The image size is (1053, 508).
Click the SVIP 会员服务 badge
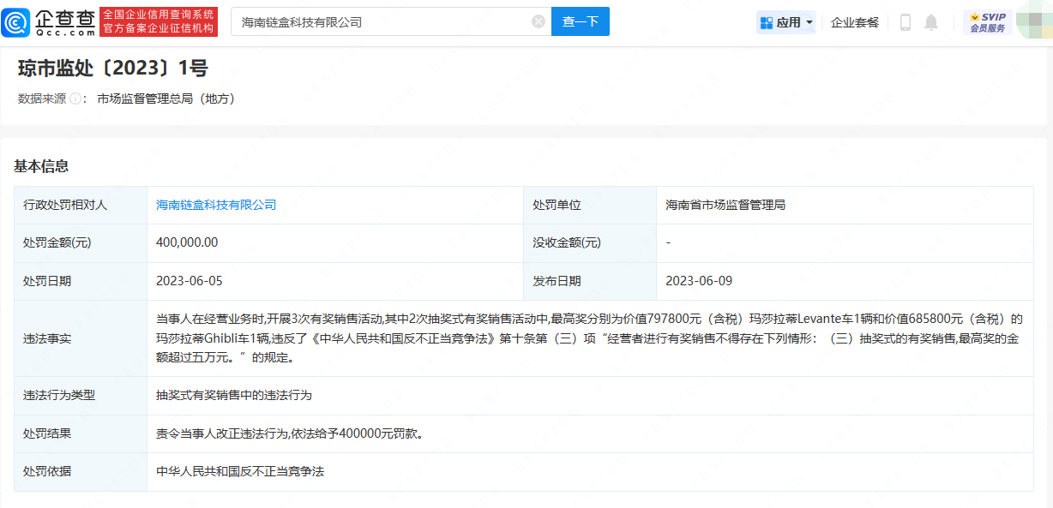(x=987, y=22)
